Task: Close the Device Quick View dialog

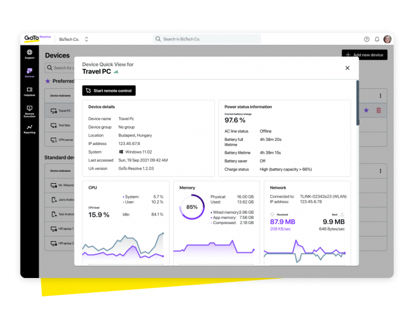Action: click(x=347, y=68)
